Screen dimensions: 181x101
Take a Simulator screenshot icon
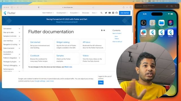pos(172,6)
